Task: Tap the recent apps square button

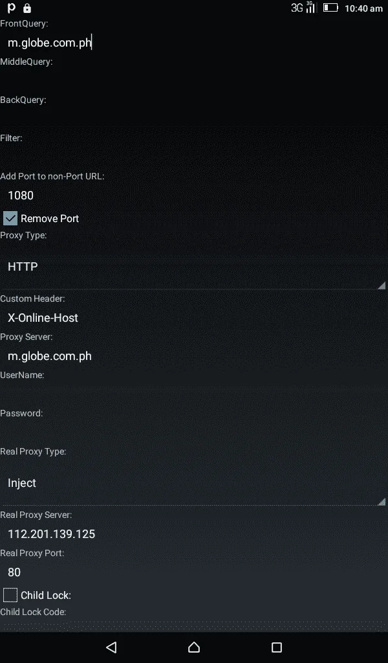Action: point(277,647)
